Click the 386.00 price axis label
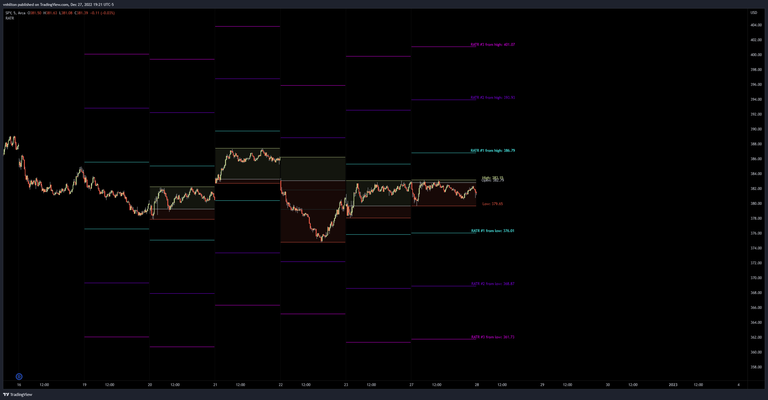Image resolution: width=768 pixels, height=400 pixels. click(x=756, y=159)
